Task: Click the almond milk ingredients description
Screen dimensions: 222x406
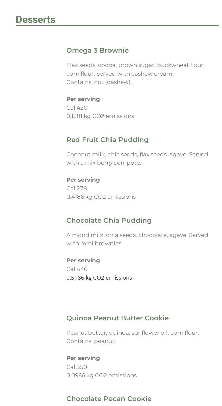Action: pos(137,239)
